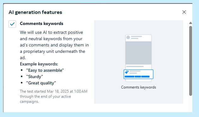Click the scrollbar up arrow
The image size is (199, 117).
tap(190, 23)
